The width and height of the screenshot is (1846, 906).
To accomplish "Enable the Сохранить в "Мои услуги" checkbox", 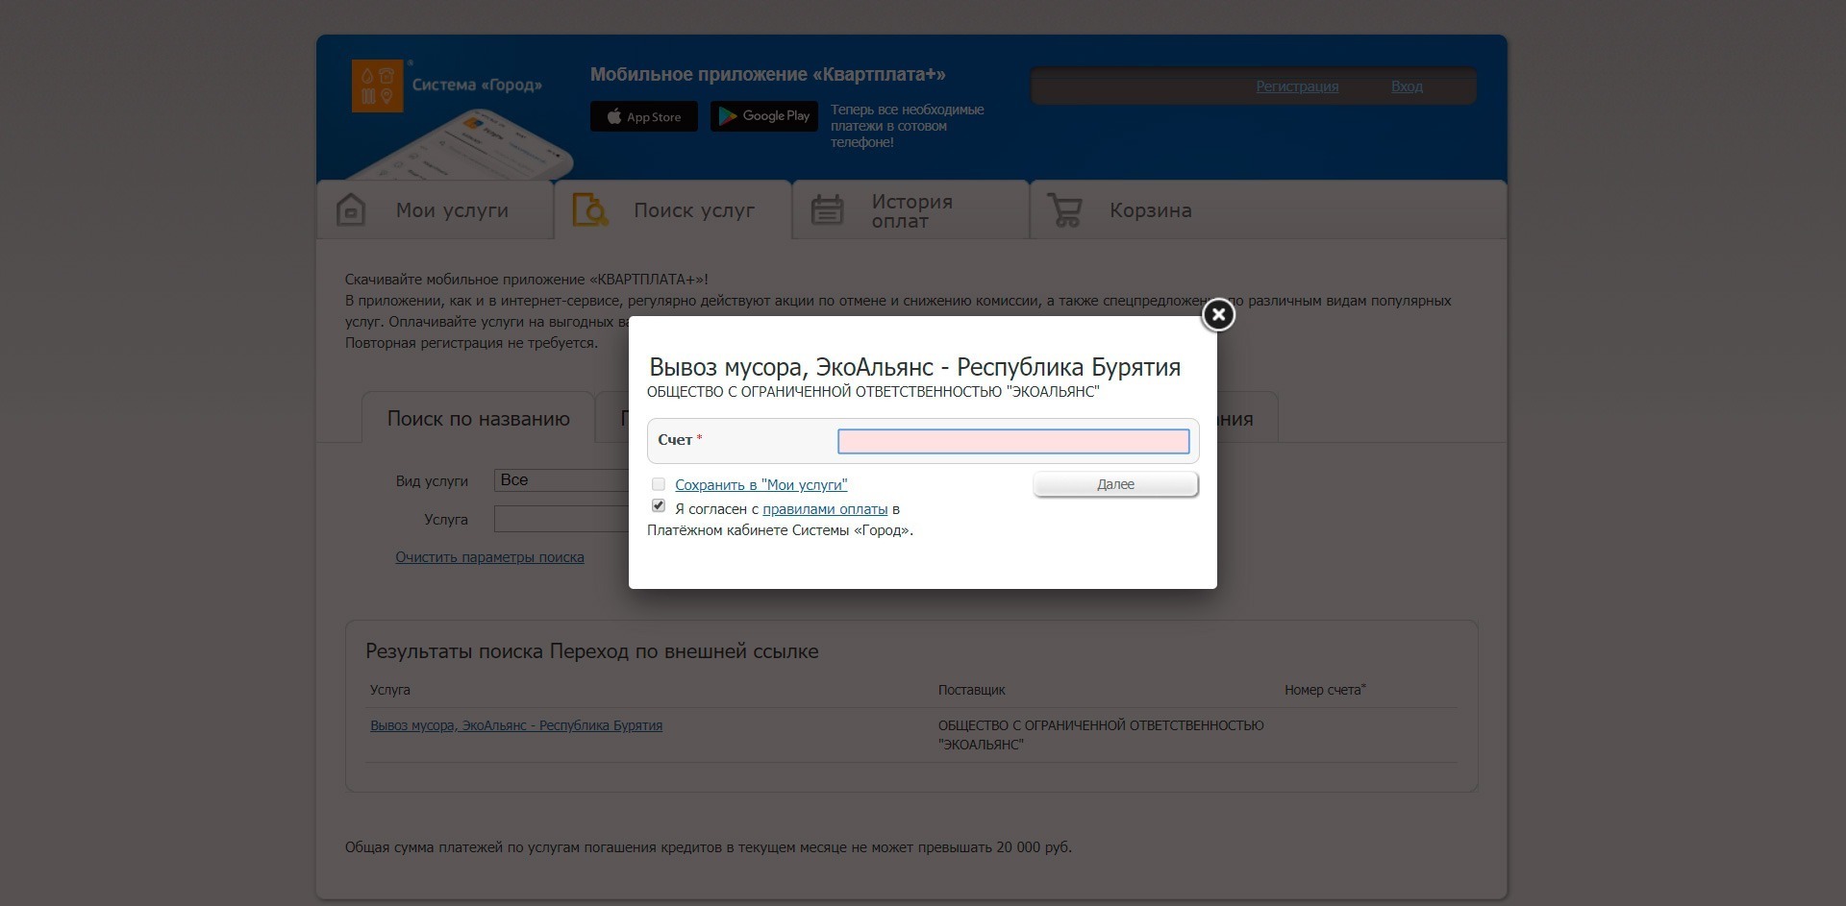I will (x=659, y=484).
